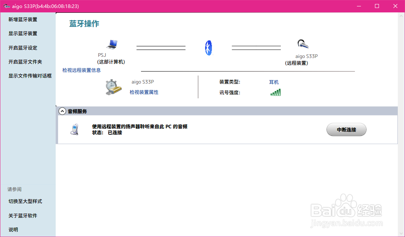The width and height of the screenshot is (405, 237).
Task: Click the 音频服务 section title
Action: 77,111
